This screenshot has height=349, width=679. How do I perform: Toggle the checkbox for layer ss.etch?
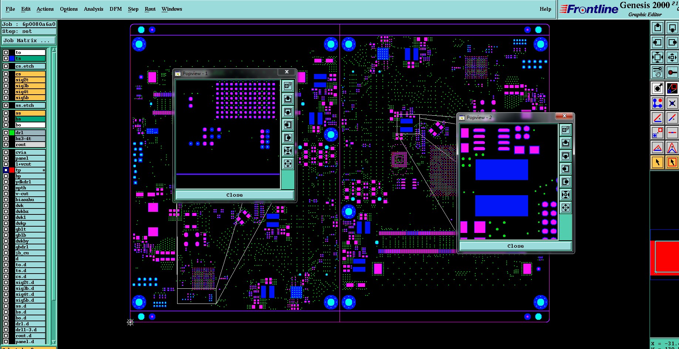click(x=6, y=105)
